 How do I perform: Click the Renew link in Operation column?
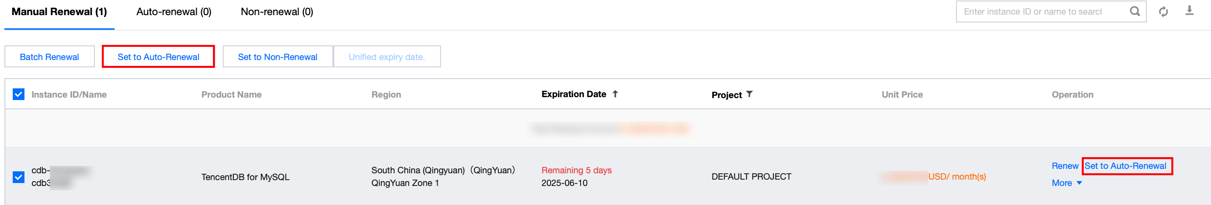click(x=1065, y=166)
